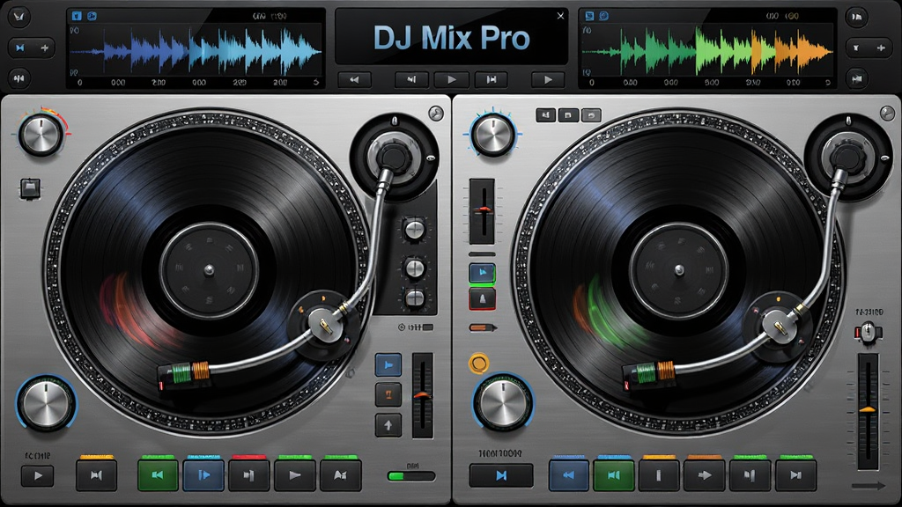Toggle the small square button under left gain knob
This screenshot has height=507, width=902.
31,188
